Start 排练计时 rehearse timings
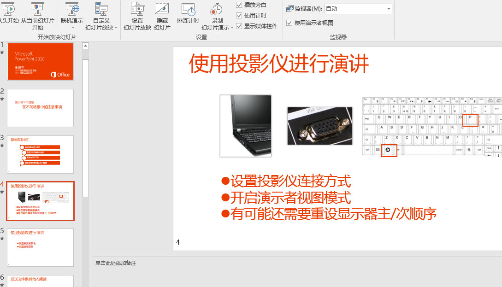 coord(188,13)
